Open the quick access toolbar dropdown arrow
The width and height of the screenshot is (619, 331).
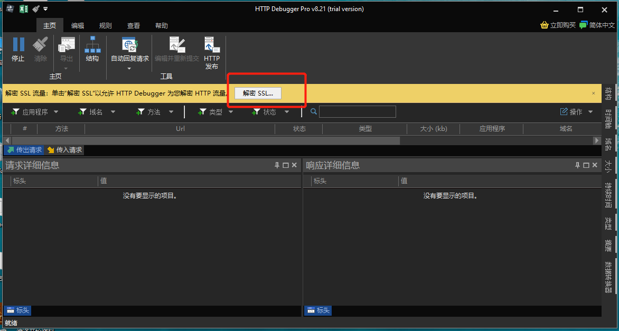click(46, 8)
